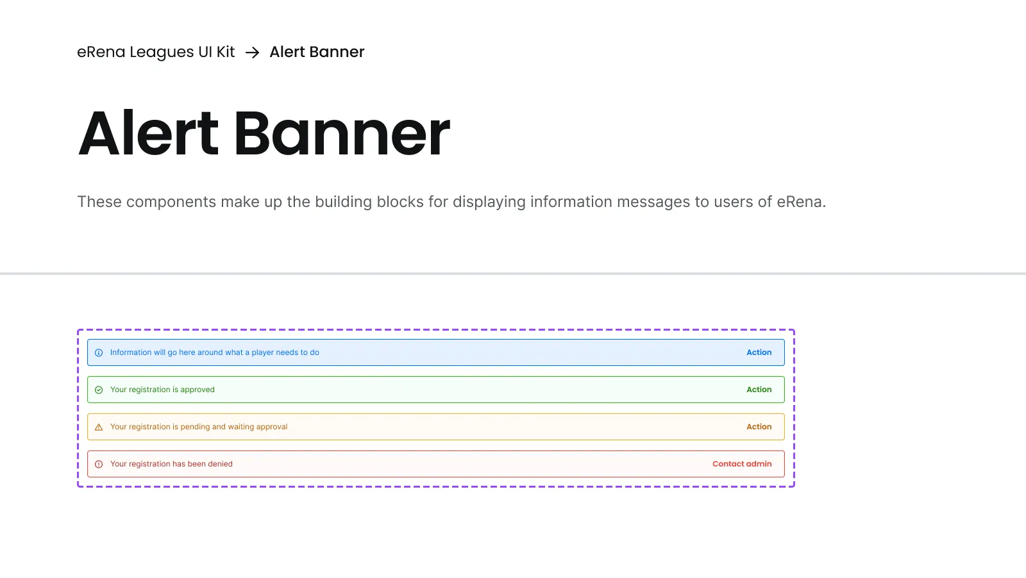
Task: Click the arrow icon in the breadcrumb
Action: pyautogui.click(x=254, y=52)
